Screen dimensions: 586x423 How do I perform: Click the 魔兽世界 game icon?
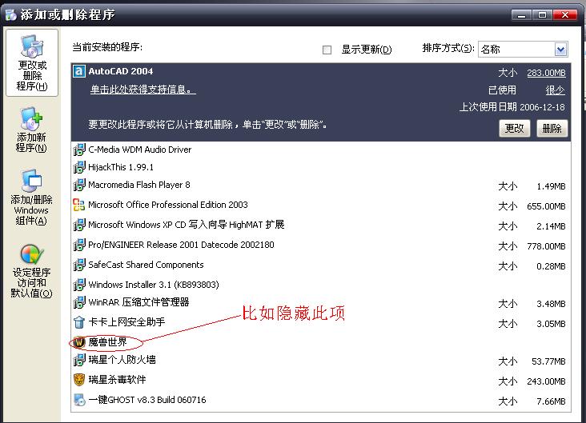click(79, 342)
